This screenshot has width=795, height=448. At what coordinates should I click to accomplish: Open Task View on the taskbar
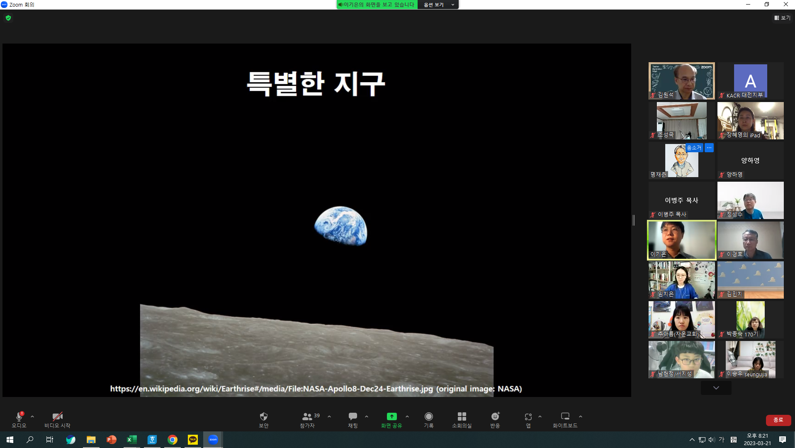point(50,440)
